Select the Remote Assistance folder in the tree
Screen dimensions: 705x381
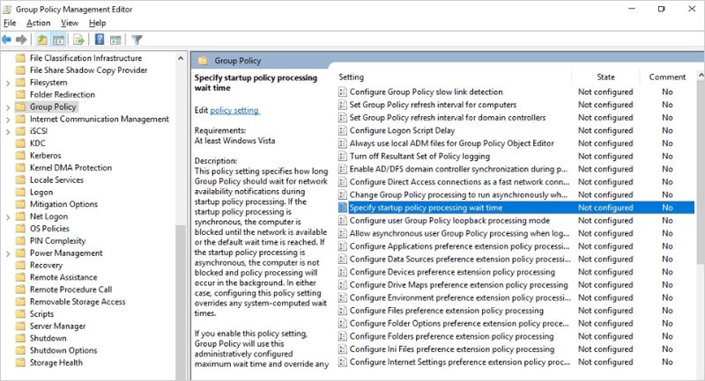(65, 277)
